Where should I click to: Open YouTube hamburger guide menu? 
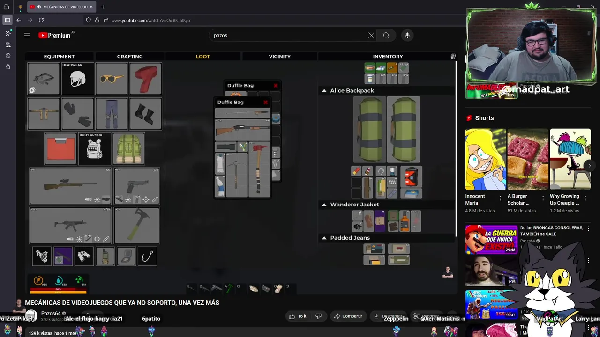(x=27, y=35)
